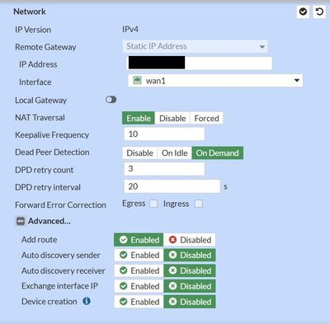The height and width of the screenshot is (324, 330).
Task: Open the Interface wan1 dropdown
Action: tap(215, 81)
